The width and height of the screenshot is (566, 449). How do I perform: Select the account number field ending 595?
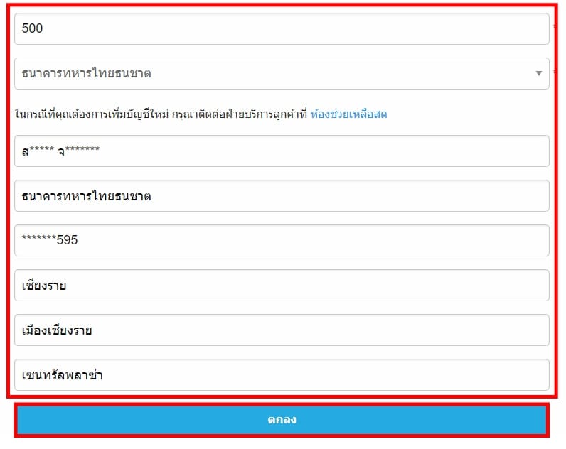point(282,241)
